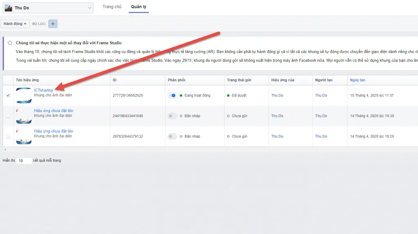This screenshot has height=234, width=418.
Task: Click thumbnail of effect ID 267832644379132
Action: pos(24,137)
